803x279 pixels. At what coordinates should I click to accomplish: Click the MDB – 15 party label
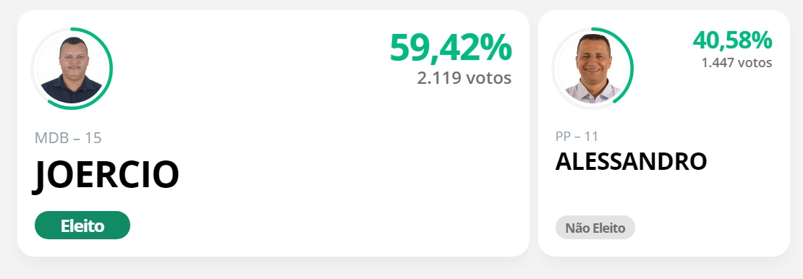68,138
